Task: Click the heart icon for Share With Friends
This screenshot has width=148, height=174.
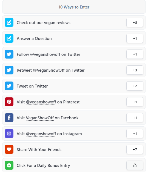Action: (9, 149)
